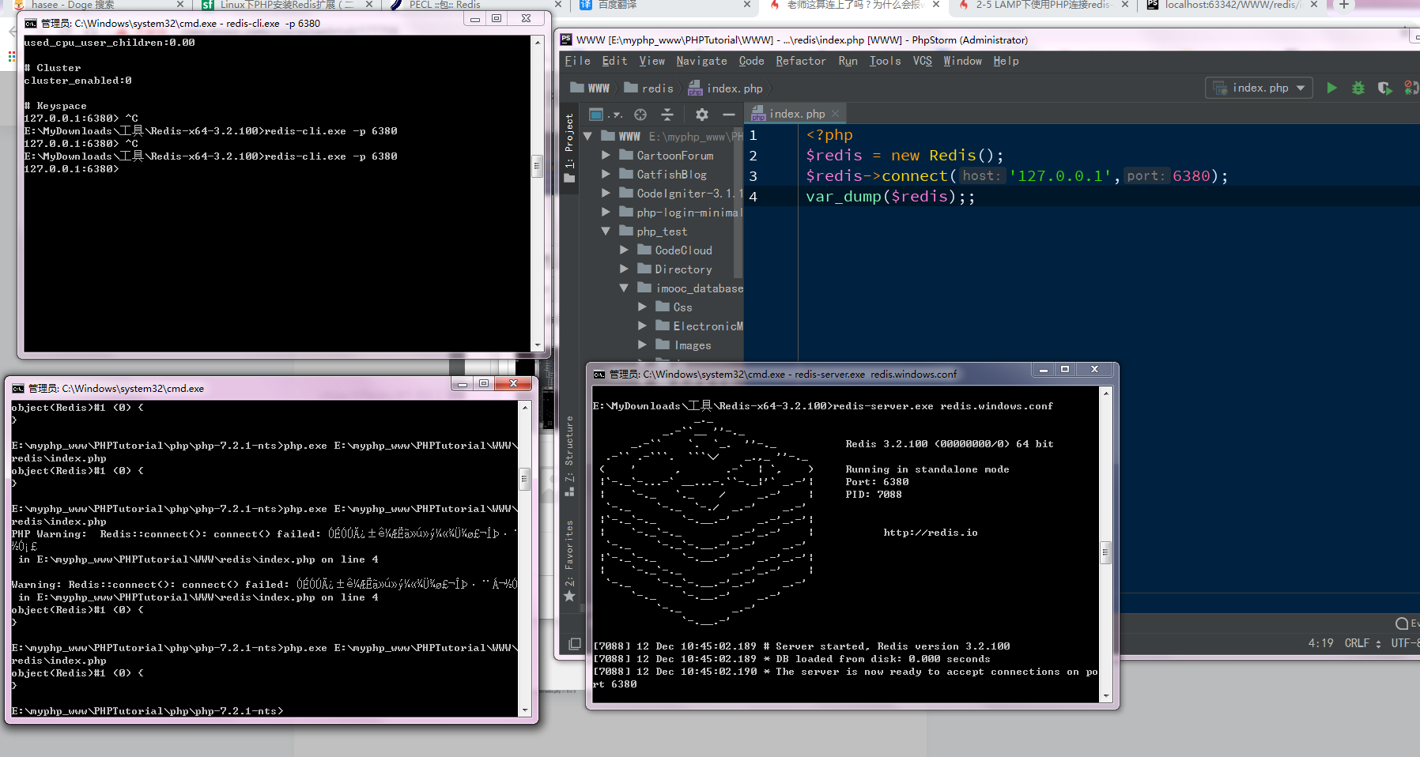
Task: Click the 6380 port number in code
Action: tap(1192, 176)
